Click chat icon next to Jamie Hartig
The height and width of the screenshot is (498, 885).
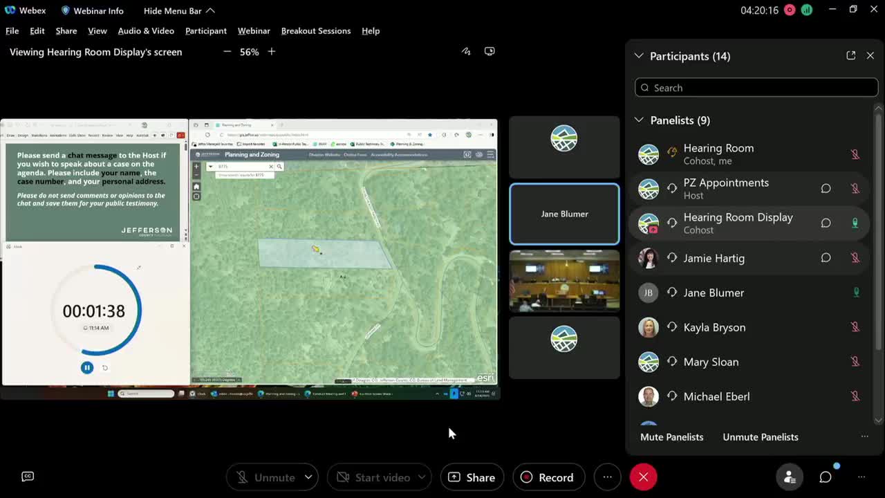(x=826, y=258)
